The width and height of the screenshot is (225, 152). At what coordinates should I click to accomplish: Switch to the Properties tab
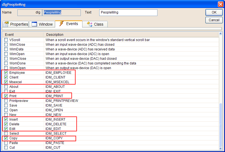pos(15,24)
